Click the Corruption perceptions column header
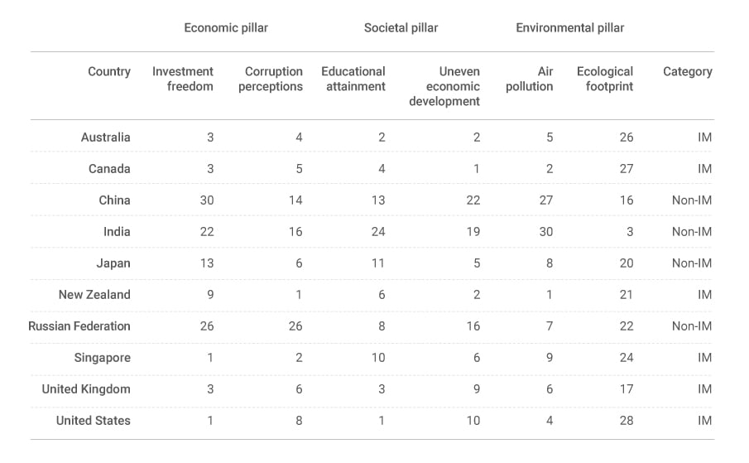Viewport: 749px width, 463px height. tap(271, 79)
